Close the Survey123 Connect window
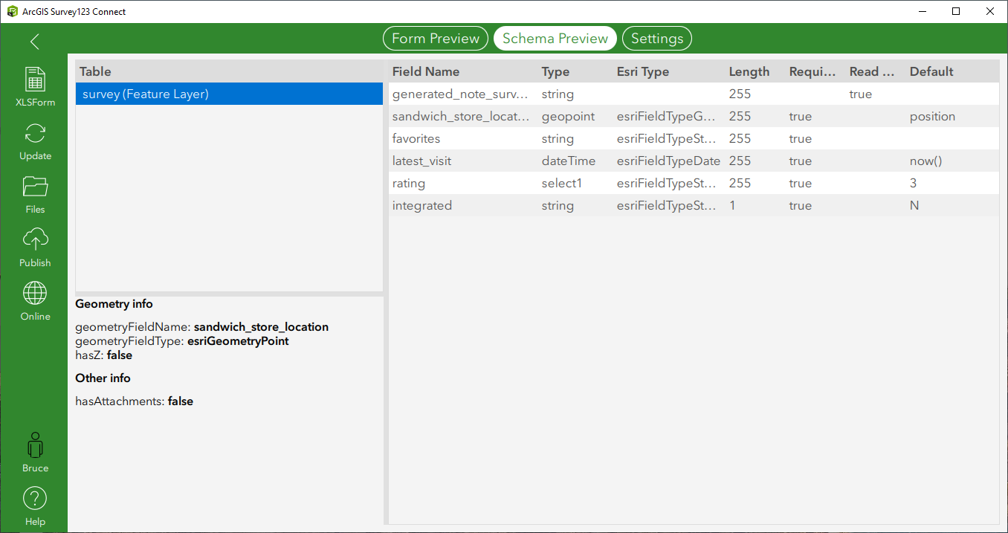This screenshot has width=1008, height=533. coord(990,11)
